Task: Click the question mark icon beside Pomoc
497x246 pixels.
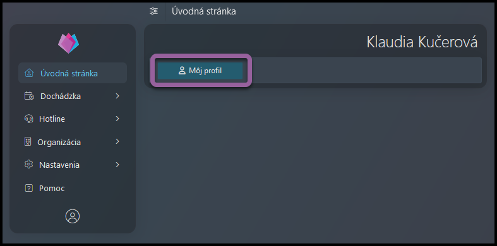Action: point(28,189)
